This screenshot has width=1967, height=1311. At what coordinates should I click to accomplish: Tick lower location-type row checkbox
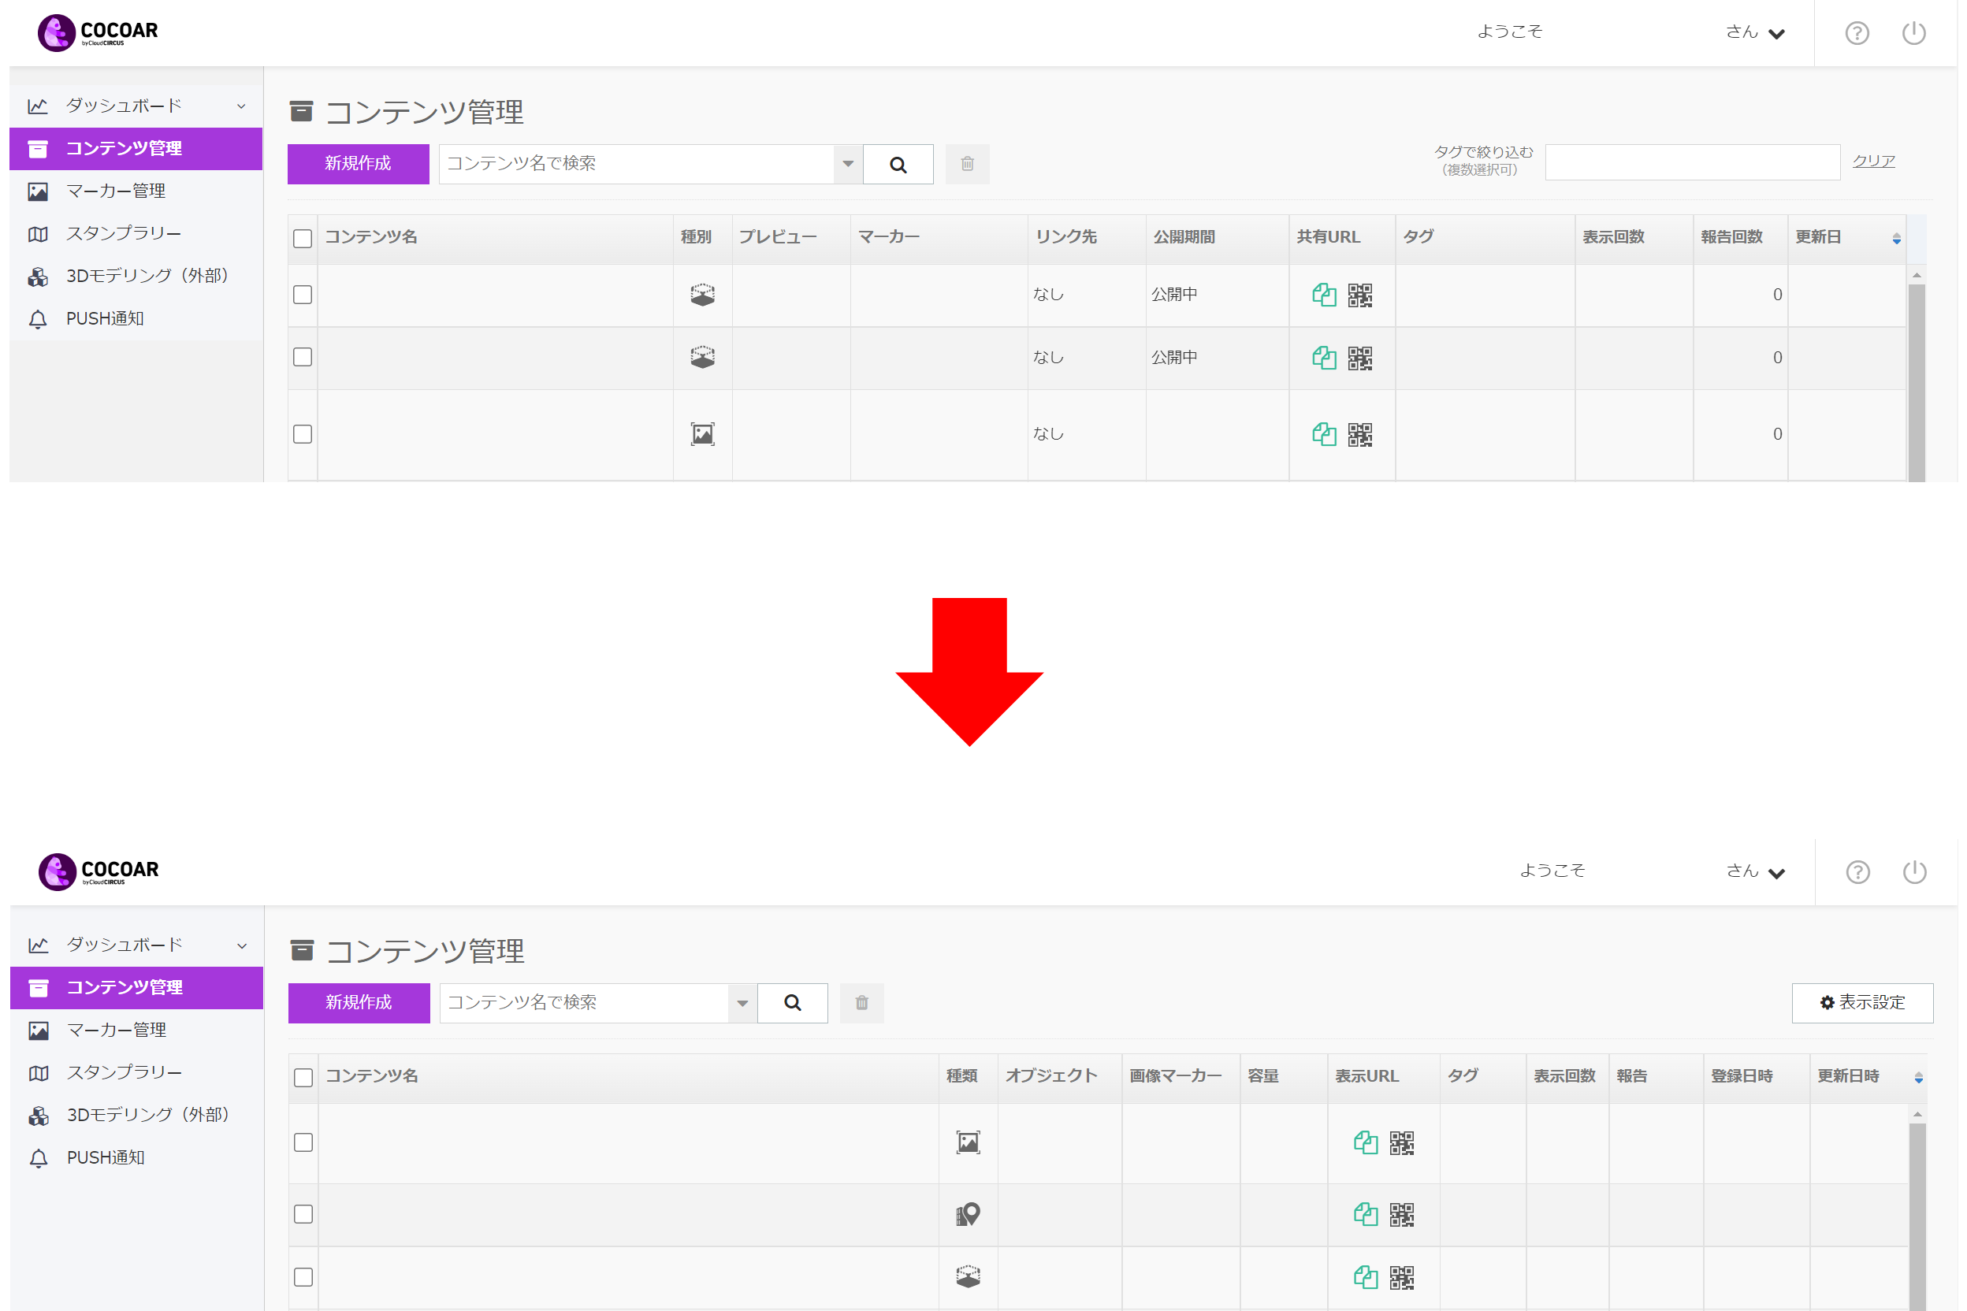click(x=303, y=1214)
